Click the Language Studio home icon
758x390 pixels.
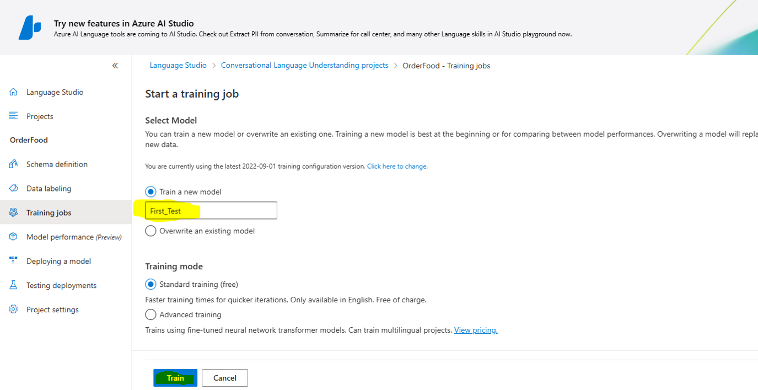click(x=14, y=92)
